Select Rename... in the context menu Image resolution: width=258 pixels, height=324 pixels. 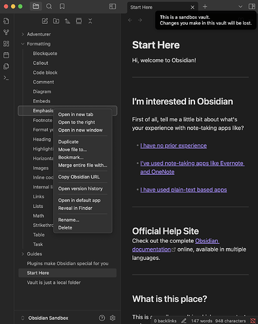(69, 220)
